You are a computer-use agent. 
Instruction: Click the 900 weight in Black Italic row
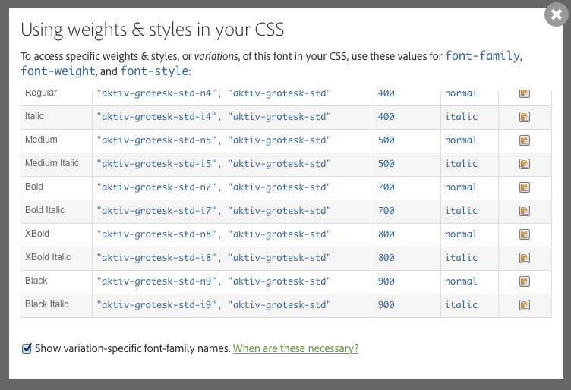tap(386, 305)
